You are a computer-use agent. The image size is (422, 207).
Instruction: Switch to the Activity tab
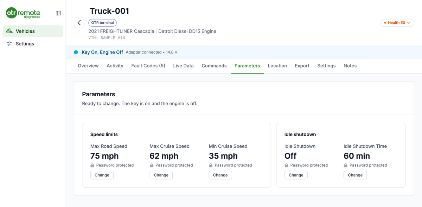point(115,66)
